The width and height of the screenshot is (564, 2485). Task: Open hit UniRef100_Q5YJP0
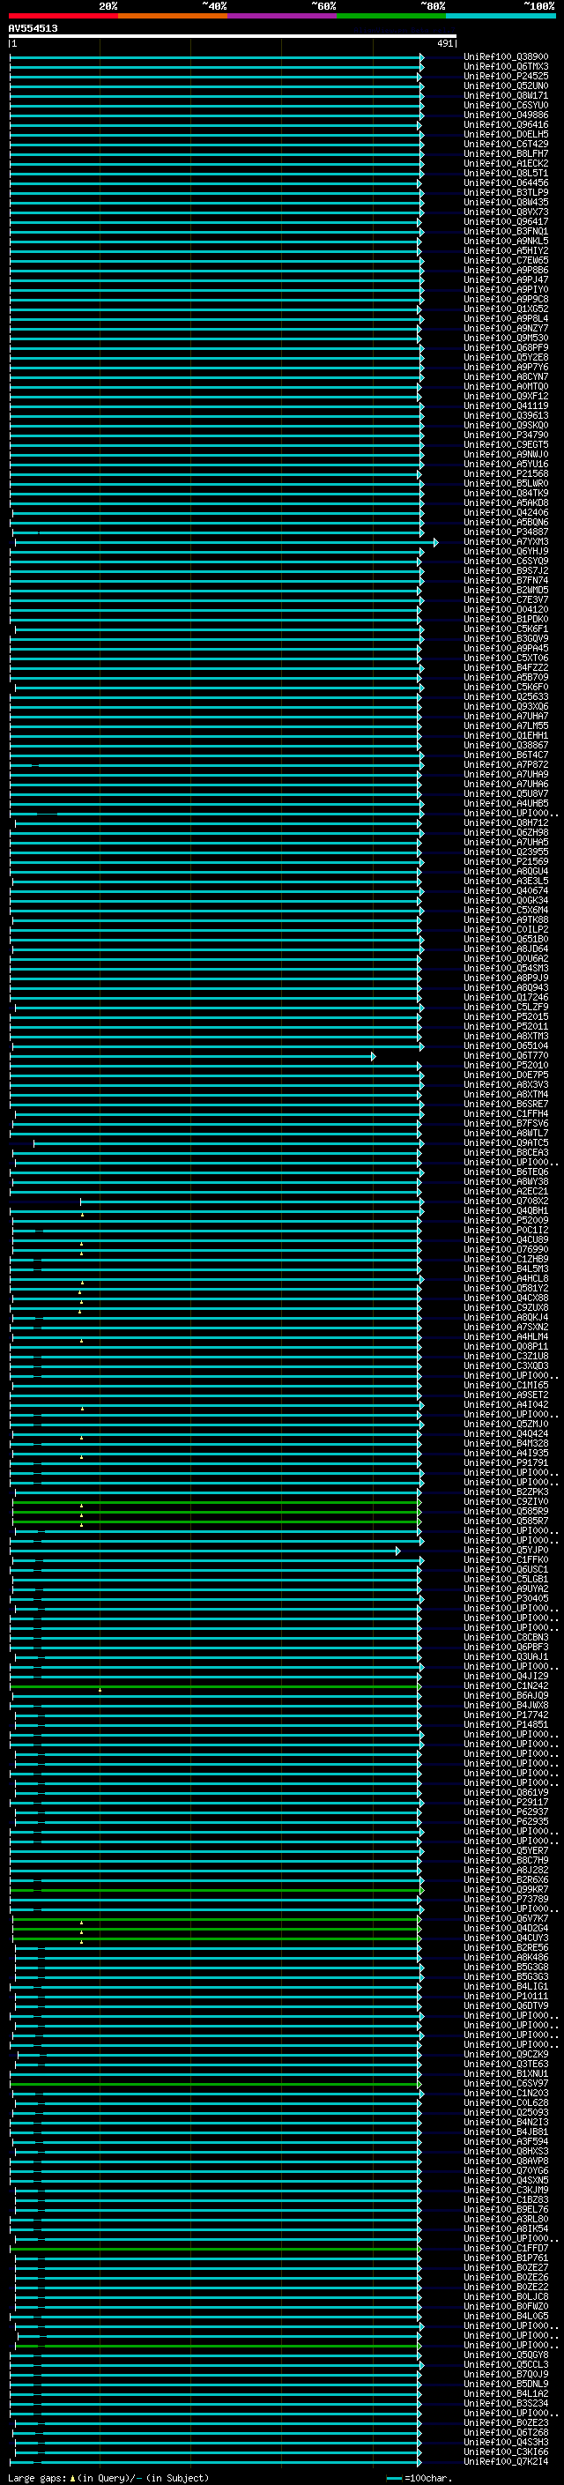pos(505,1551)
